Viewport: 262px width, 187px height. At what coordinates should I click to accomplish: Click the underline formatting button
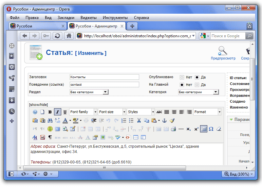click(x=65, y=112)
